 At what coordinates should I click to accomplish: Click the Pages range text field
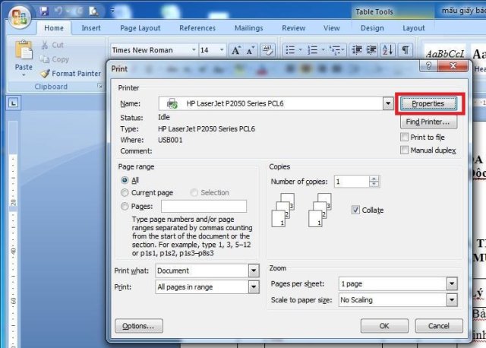tap(204, 206)
